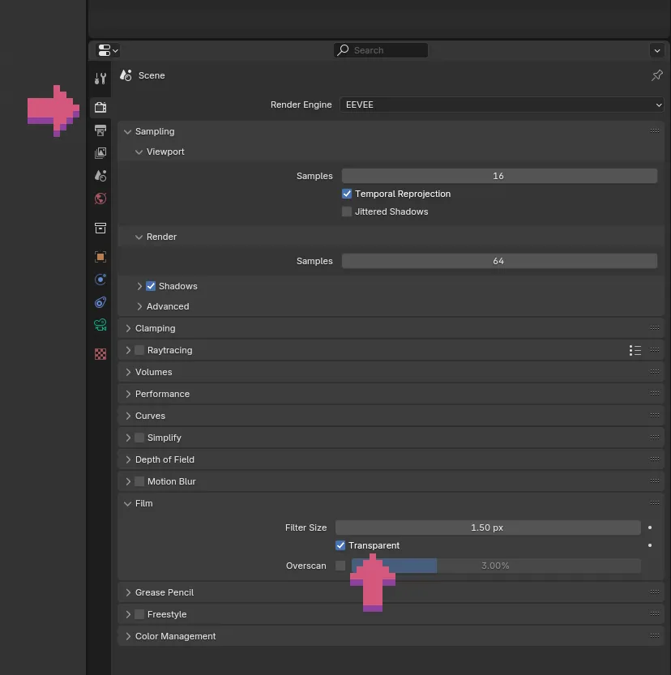Image resolution: width=671 pixels, height=675 pixels.
Task: Click the Filter Size value field
Action: tap(487, 528)
